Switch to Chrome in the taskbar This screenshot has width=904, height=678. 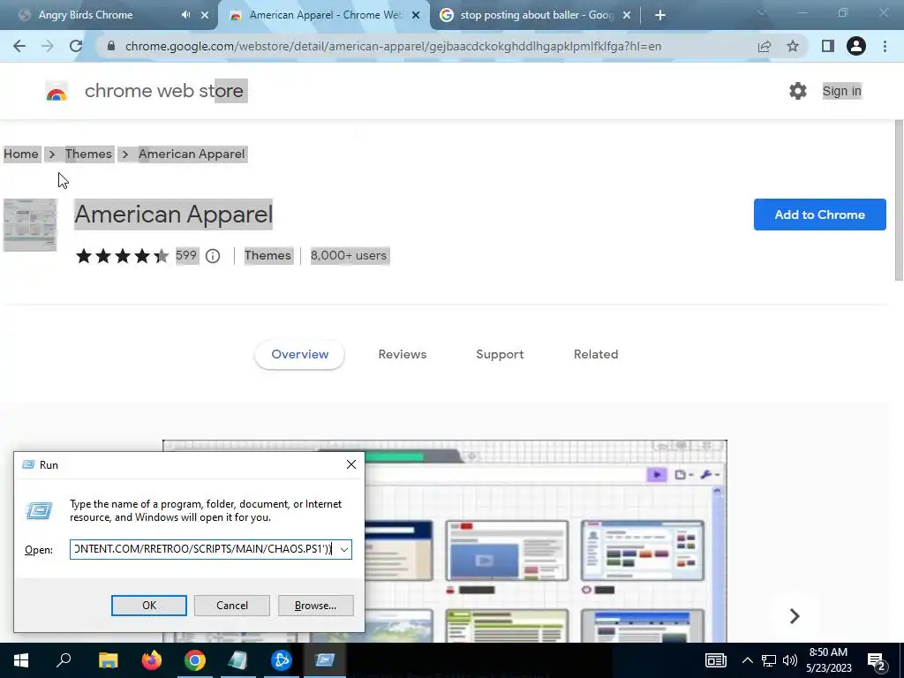pyautogui.click(x=195, y=660)
